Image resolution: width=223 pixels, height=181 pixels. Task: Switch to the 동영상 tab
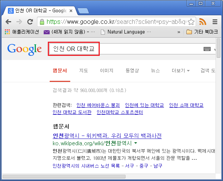click(132, 70)
